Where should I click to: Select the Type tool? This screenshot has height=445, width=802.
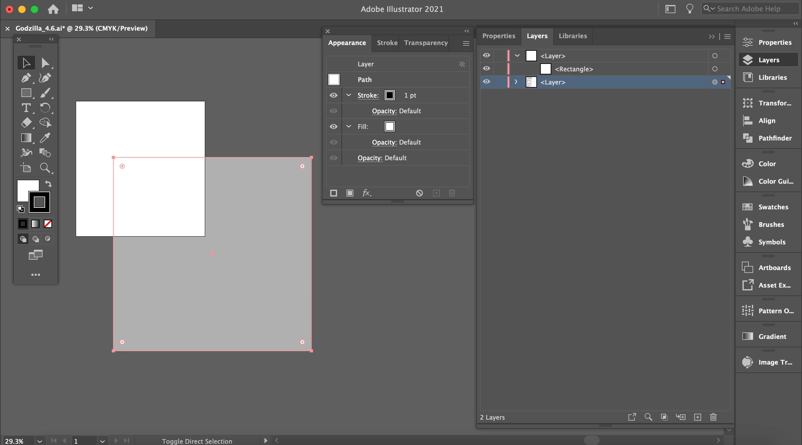click(x=26, y=108)
